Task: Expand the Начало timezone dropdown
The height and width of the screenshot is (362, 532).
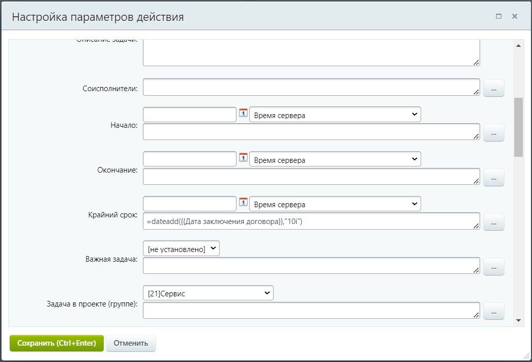Action: point(335,115)
